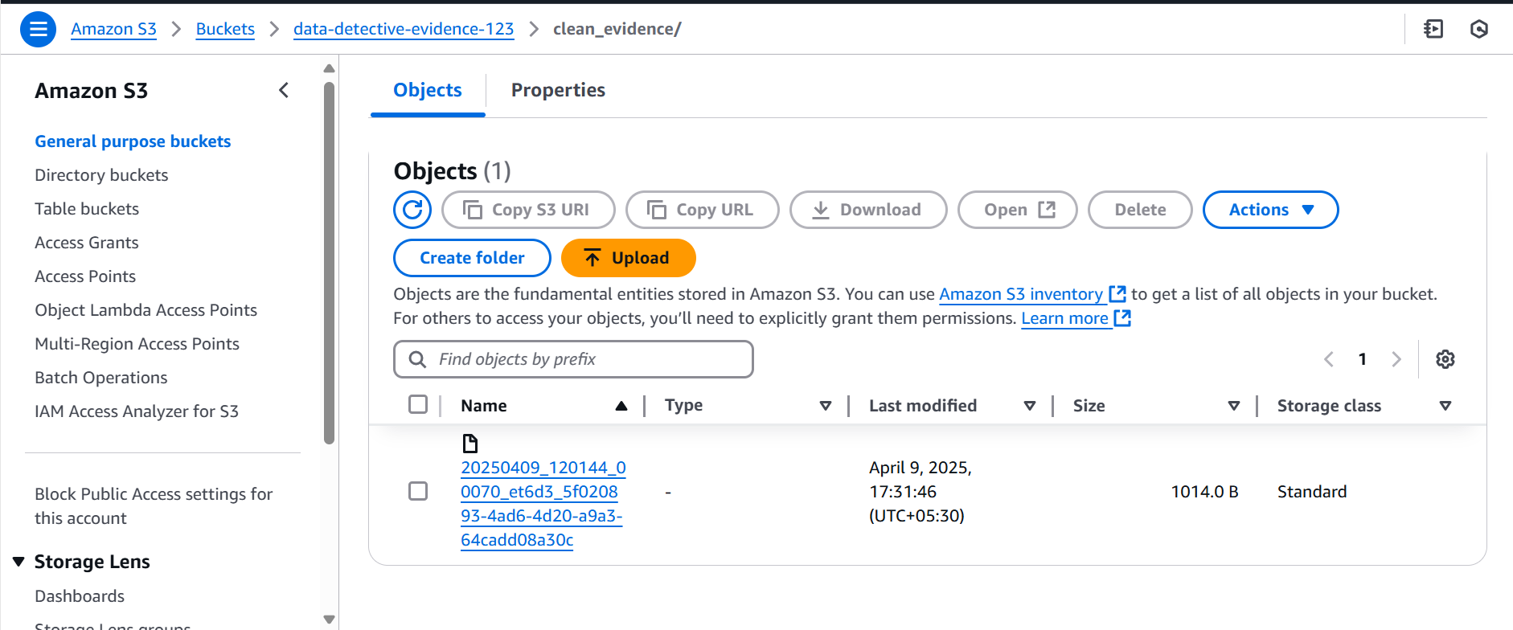Click the Delete button
The width and height of the screenshot is (1513, 630).
[x=1140, y=210]
